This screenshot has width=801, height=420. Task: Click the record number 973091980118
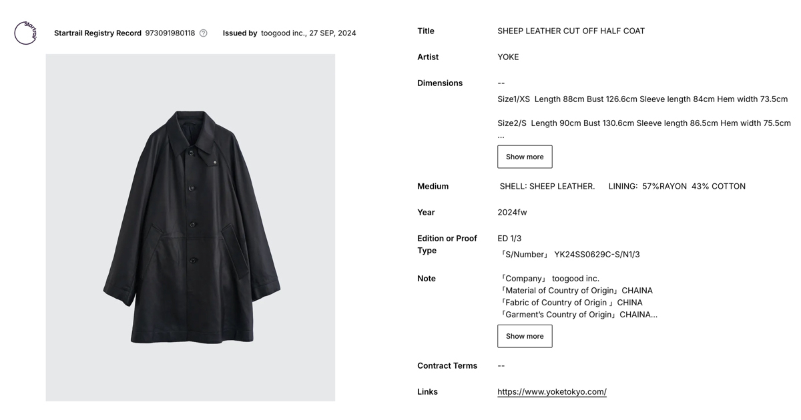pyautogui.click(x=170, y=33)
